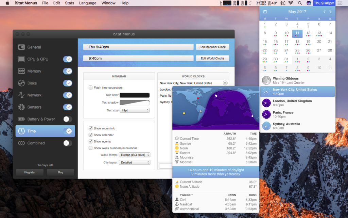This screenshot has width=348, height=218.
Task: Open iStat Menus from the menu bar clock
Action: click(x=325, y=3)
